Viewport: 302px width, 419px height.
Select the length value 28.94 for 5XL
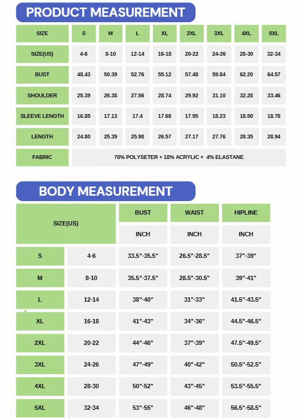click(x=274, y=137)
